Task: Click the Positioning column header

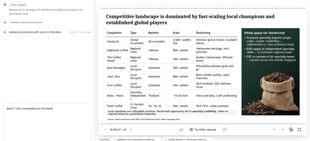Action: (x=203, y=33)
